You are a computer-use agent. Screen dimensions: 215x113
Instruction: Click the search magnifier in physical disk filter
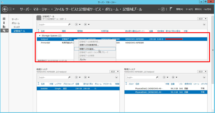157,77
